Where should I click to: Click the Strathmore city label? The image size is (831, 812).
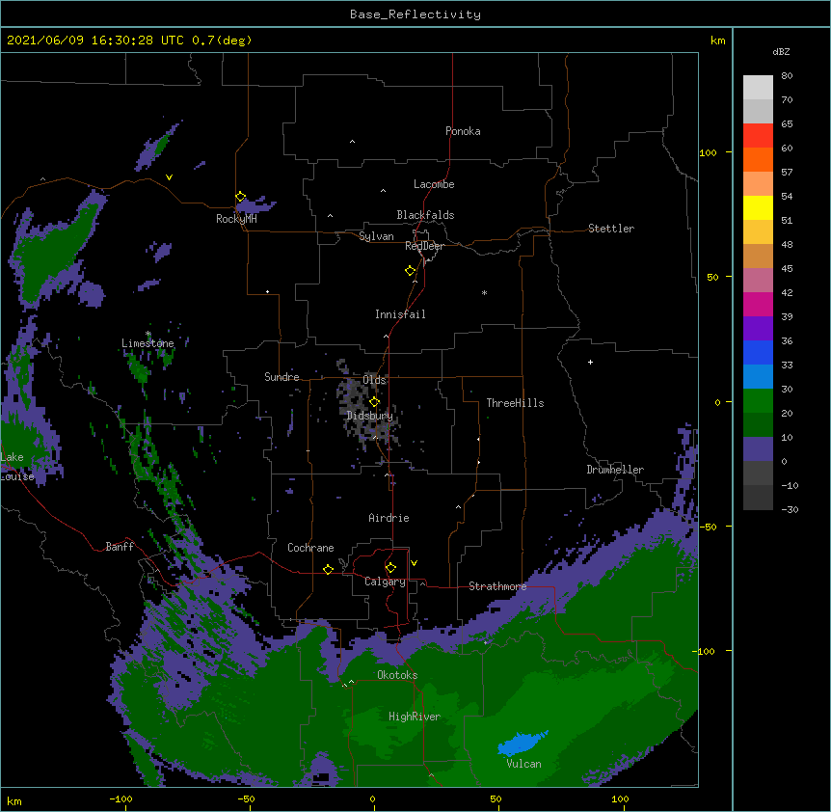(x=497, y=586)
